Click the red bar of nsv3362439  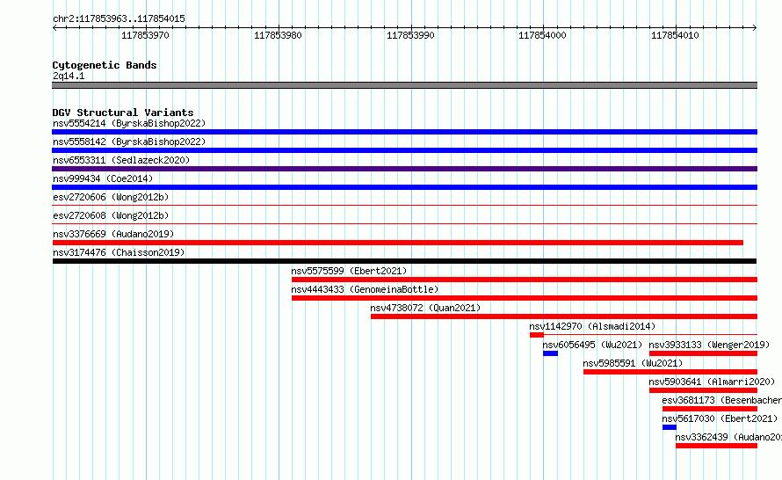[717, 446]
